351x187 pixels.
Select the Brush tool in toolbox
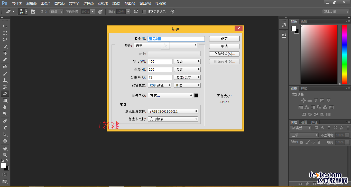(x=5, y=74)
